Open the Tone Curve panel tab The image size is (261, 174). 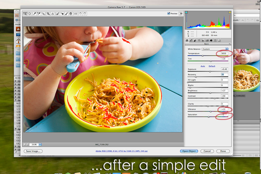click(191, 40)
